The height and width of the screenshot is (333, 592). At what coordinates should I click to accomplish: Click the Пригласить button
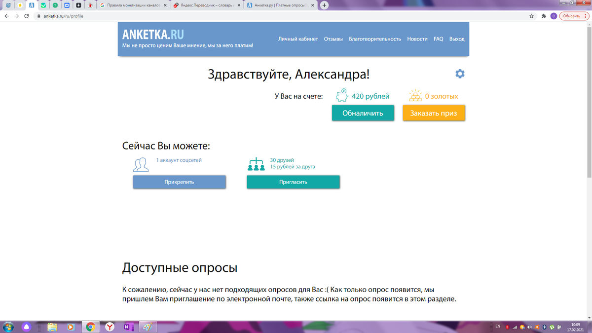(293, 182)
